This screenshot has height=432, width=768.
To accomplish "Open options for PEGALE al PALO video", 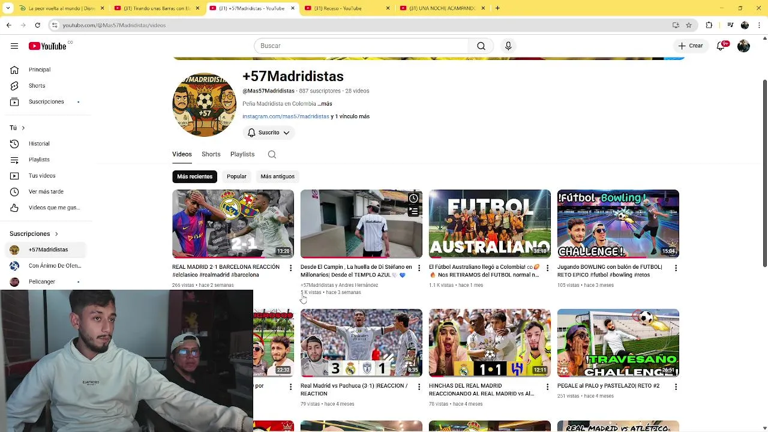I will pos(676,387).
